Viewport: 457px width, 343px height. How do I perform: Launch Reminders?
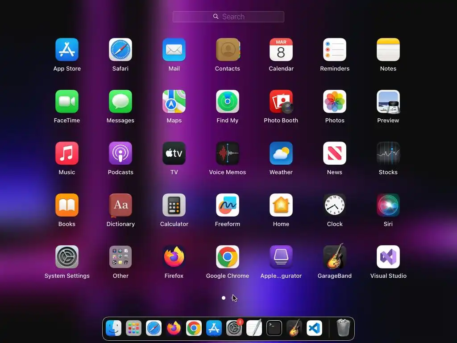[335, 50]
